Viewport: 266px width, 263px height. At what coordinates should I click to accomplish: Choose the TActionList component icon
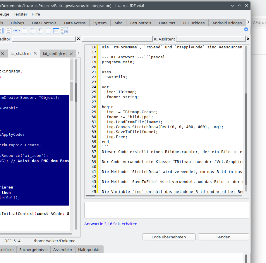click(64, 30)
